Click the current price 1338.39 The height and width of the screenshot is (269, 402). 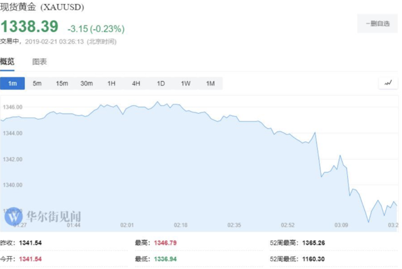29,27
